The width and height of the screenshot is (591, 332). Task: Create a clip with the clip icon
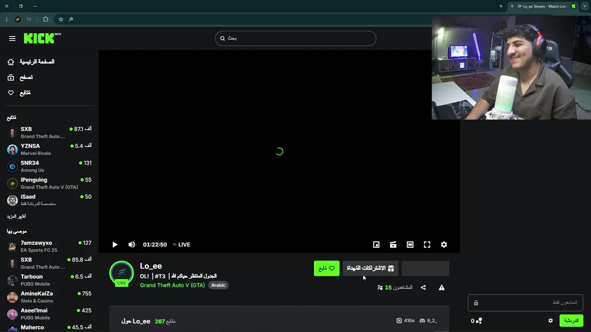(x=393, y=245)
